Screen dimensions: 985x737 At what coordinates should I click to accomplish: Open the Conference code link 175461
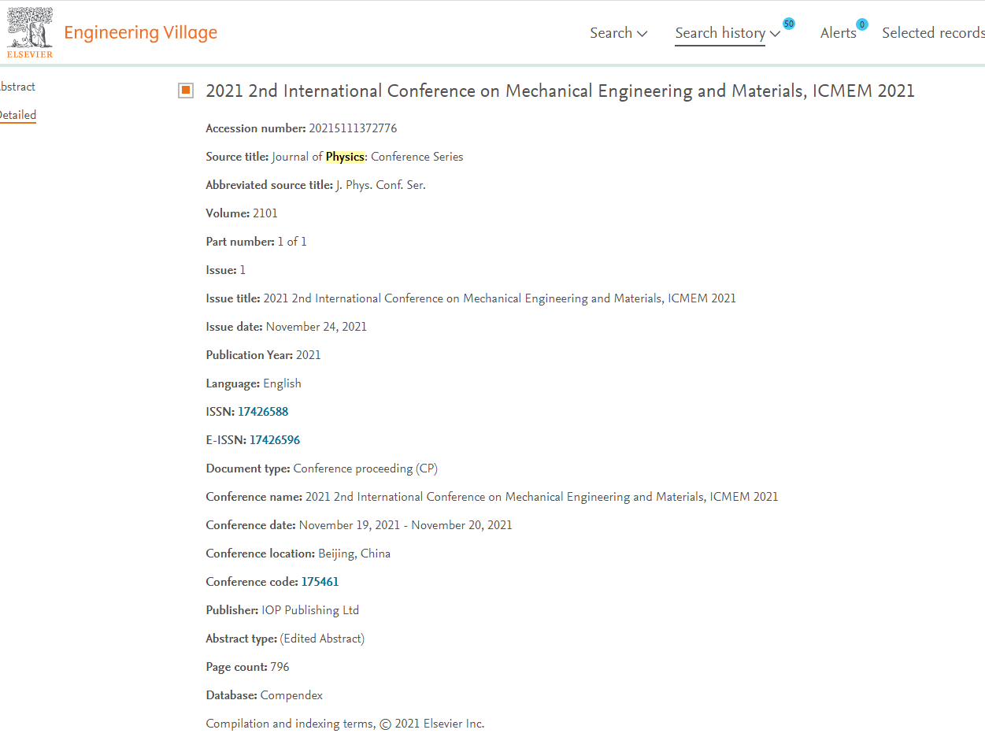(320, 582)
